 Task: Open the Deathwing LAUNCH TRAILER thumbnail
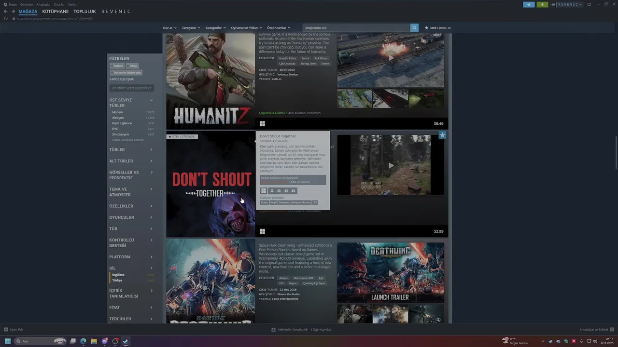391,272
